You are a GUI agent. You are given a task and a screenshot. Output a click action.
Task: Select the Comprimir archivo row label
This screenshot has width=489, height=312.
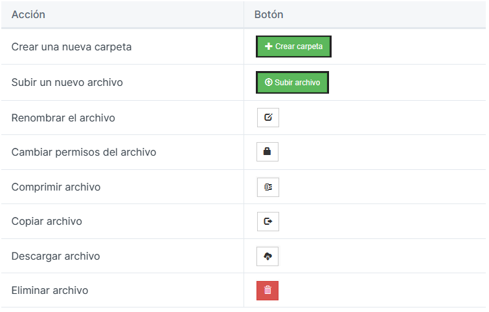tap(56, 187)
